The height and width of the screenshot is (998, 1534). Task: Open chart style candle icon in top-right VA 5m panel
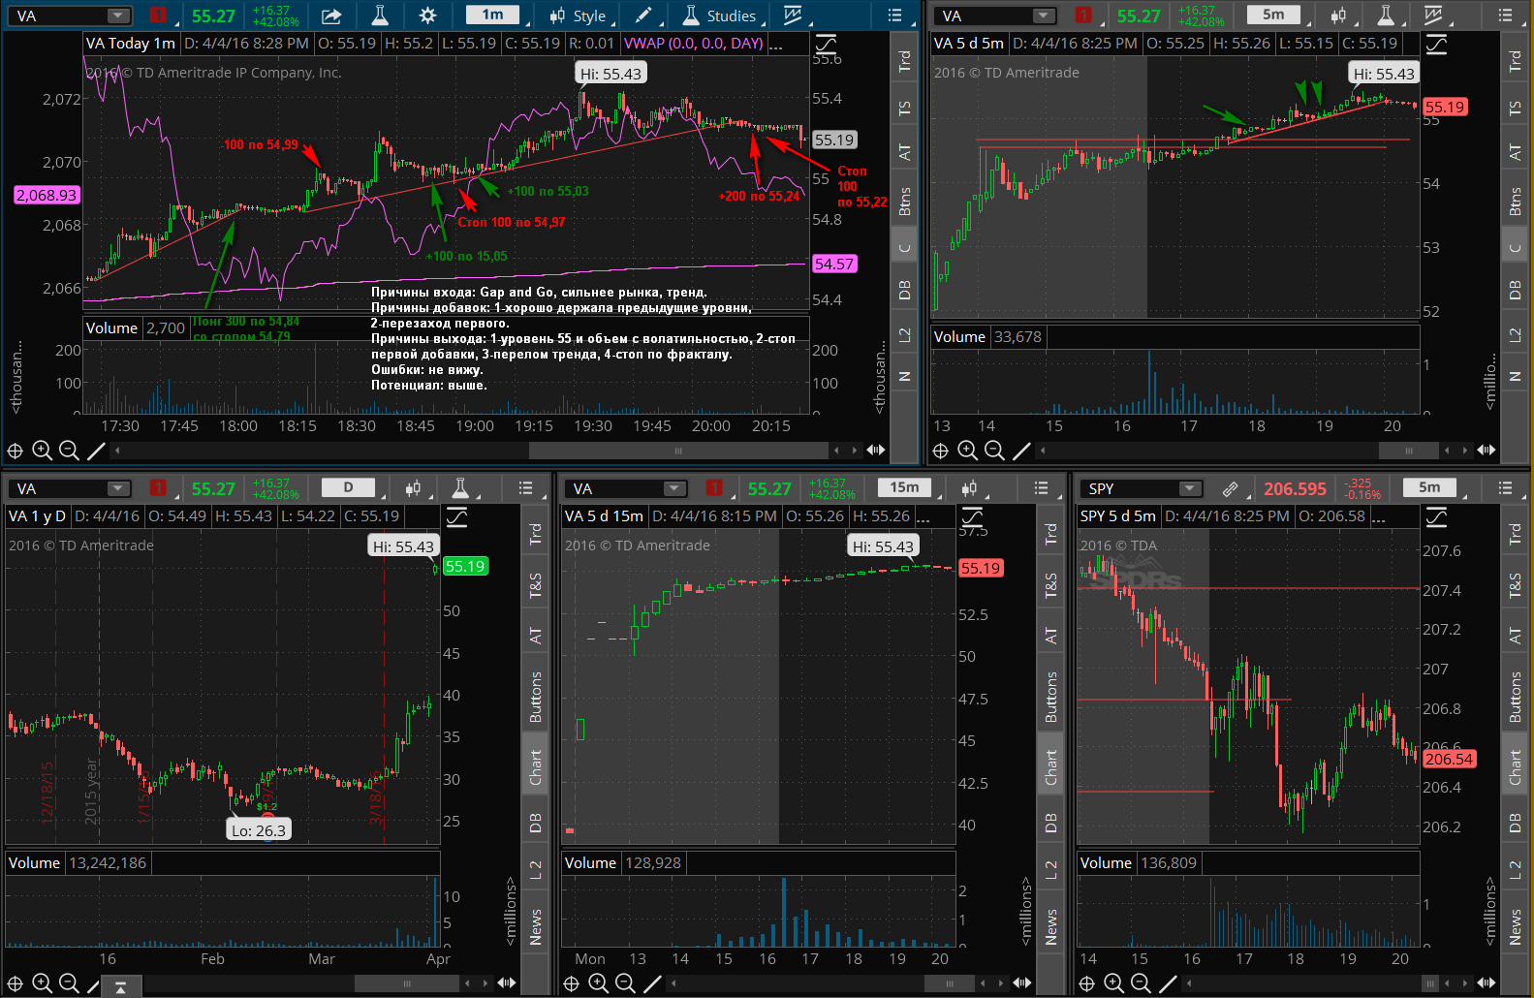(x=1338, y=16)
